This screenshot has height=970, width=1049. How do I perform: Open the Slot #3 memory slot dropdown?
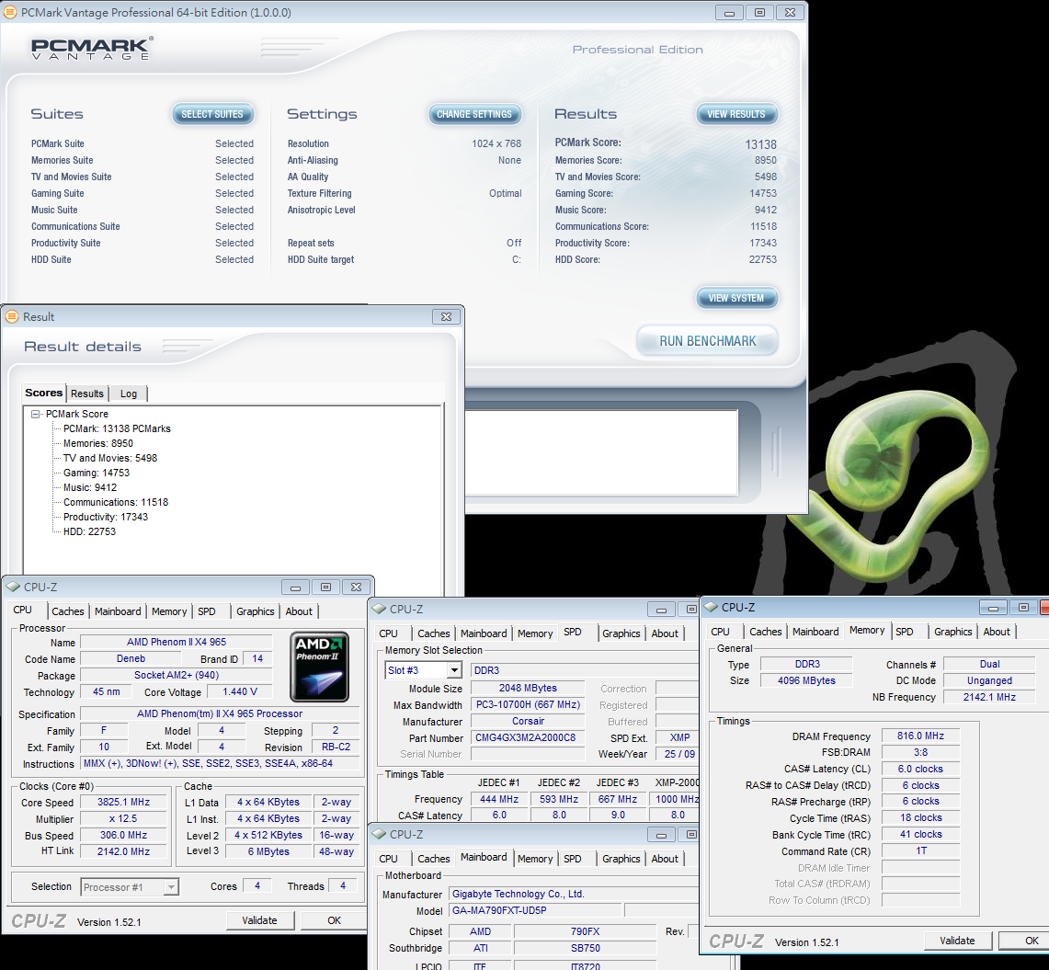(455, 669)
